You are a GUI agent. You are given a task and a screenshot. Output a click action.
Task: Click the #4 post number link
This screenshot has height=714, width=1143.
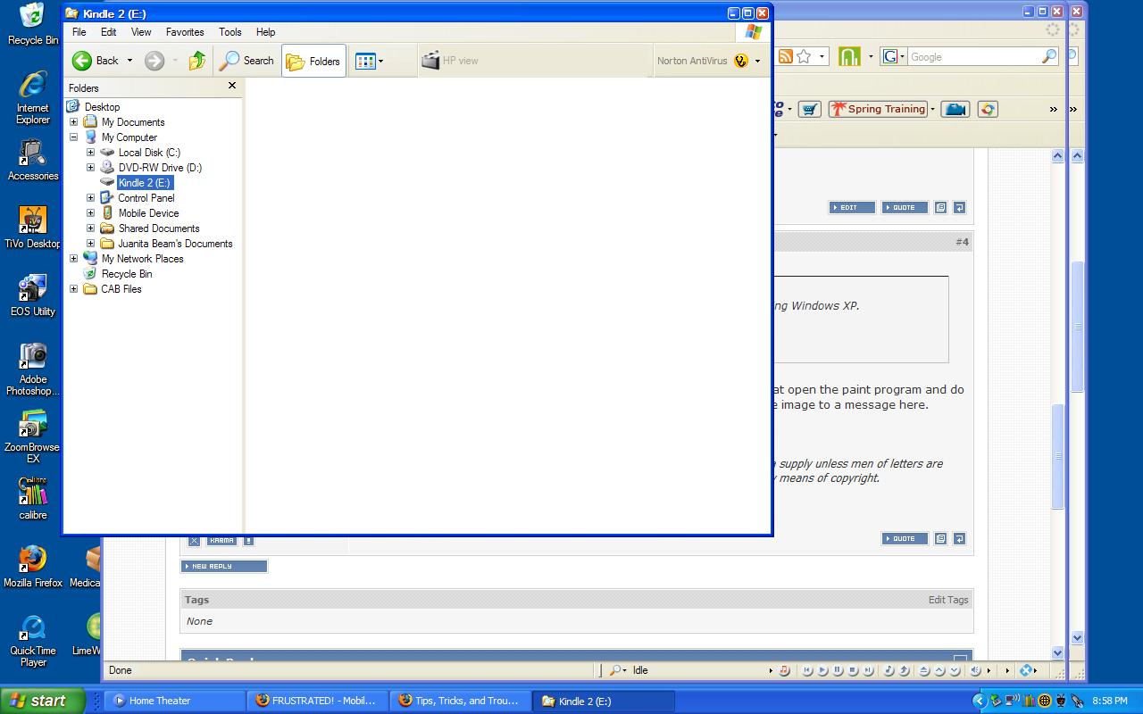962,242
